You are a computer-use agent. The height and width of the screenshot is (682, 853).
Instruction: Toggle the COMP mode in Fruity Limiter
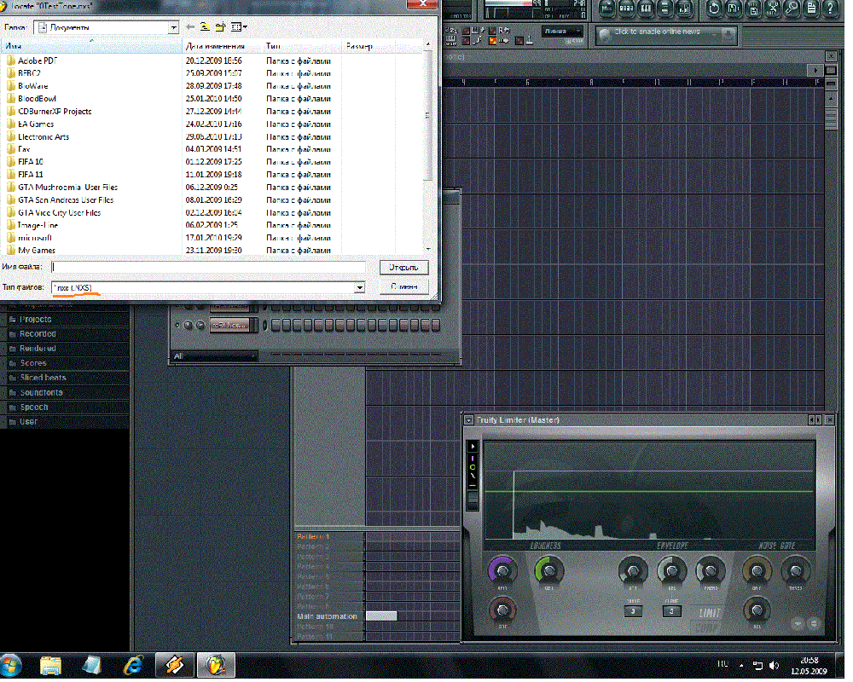(707, 628)
